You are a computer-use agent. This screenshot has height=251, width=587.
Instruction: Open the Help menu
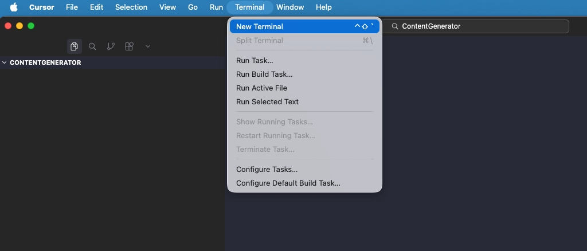click(x=323, y=7)
